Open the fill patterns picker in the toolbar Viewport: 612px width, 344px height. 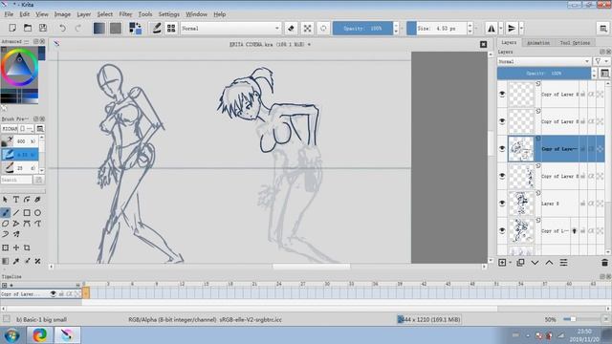click(x=116, y=28)
